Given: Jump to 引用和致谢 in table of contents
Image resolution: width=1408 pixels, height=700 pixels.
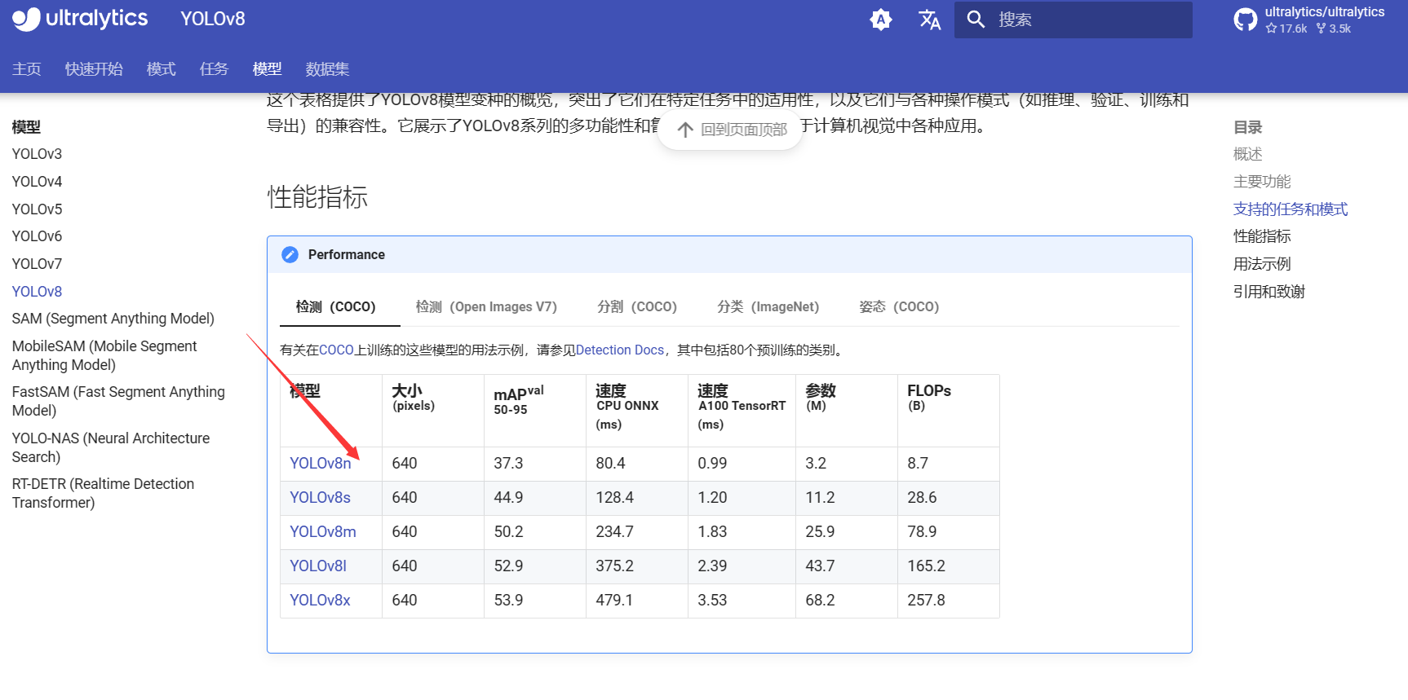Looking at the screenshot, I should coord(1269,292).
